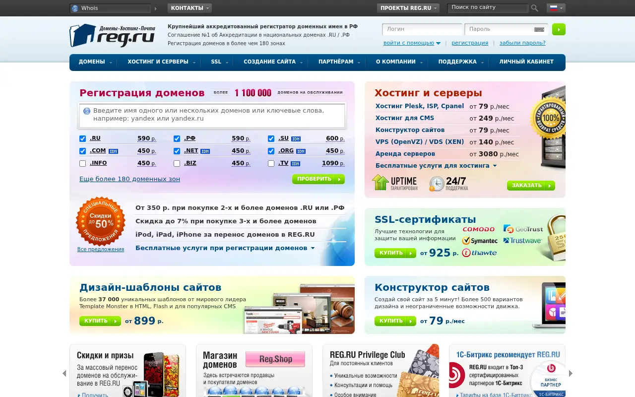Open ЛИЧНЫЙ КАБИНЕТ menu item

526,62
